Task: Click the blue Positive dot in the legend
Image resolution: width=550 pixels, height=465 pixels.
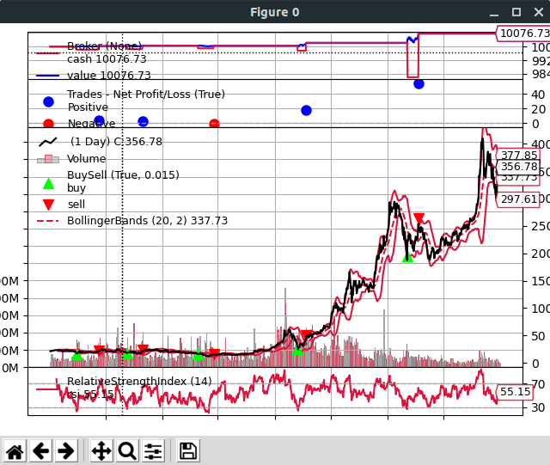Action: tap(48, 101)
